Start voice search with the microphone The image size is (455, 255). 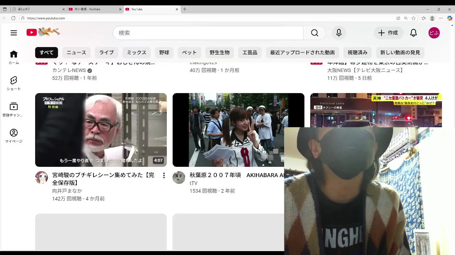(339, 33)
